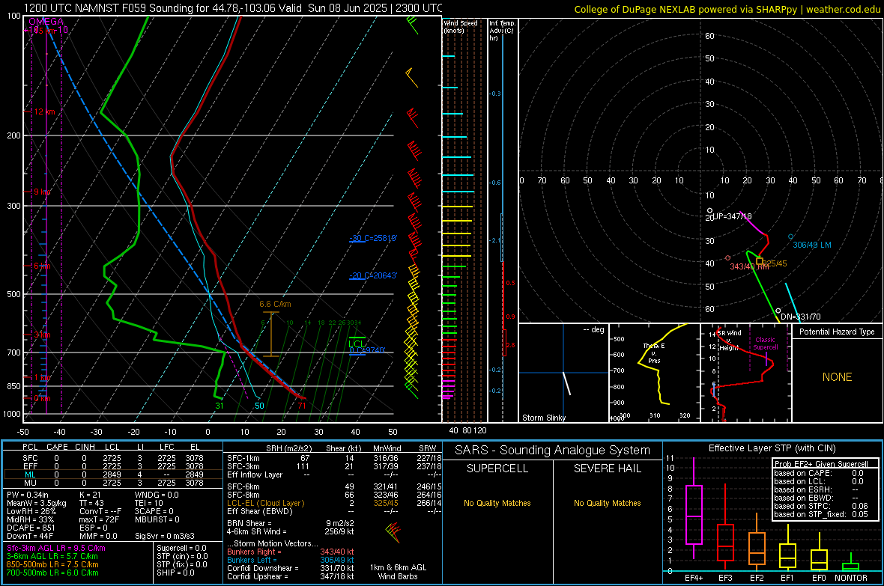This screenshot has height=586, width=884.
Task: Click the green LCL marker label
Action: pyautogui.click(x=357, y=344)
